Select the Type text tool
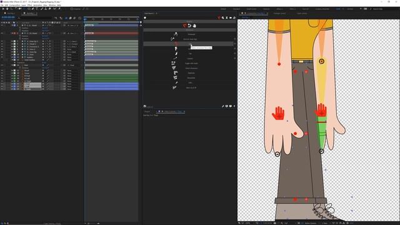400x225 pixels. [37, 9]
